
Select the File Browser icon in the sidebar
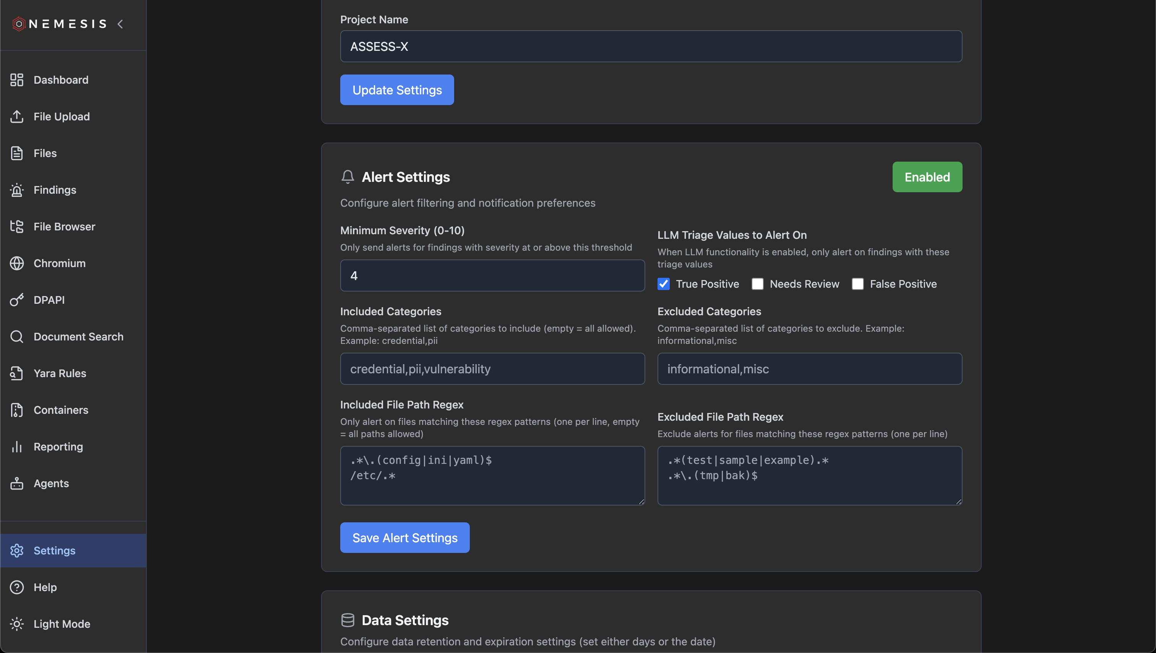[x=16, y=227]
